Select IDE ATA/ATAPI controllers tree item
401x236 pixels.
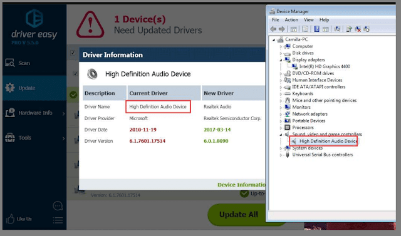coord(318,87)
